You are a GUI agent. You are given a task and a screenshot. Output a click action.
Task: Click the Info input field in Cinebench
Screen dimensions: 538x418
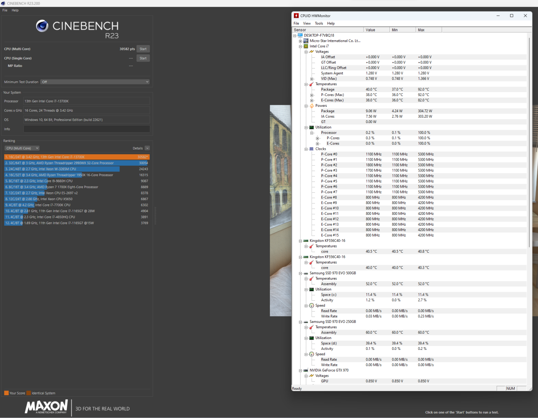pyautogui.click(x=87, y=129)
